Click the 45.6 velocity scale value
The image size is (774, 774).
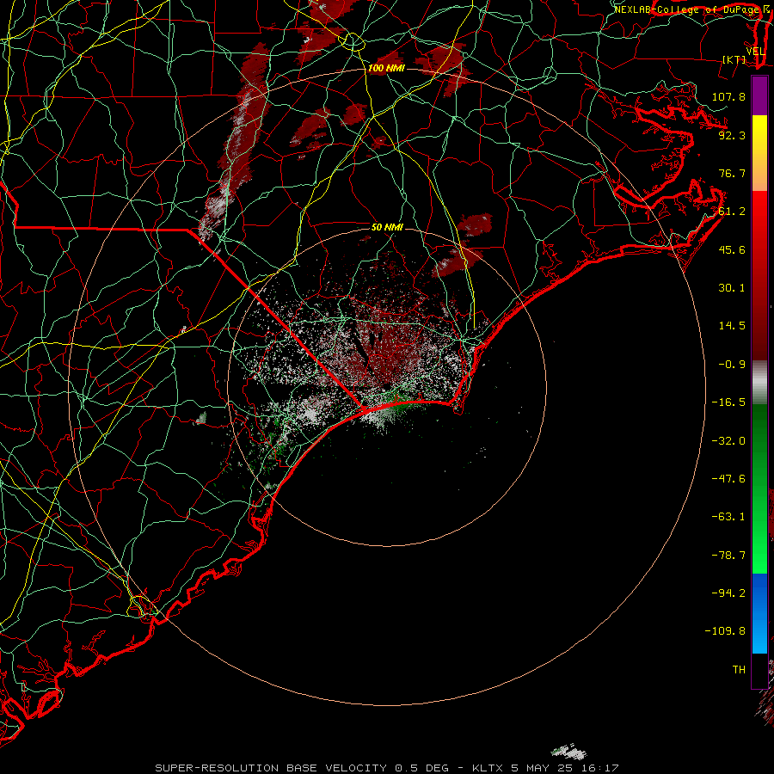click(x=732, y=249)
